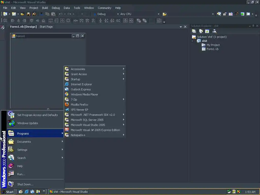Open the Toolbox via hammer-wrench toolbar icon
This screenshot has height=195, width=260.
237,14
